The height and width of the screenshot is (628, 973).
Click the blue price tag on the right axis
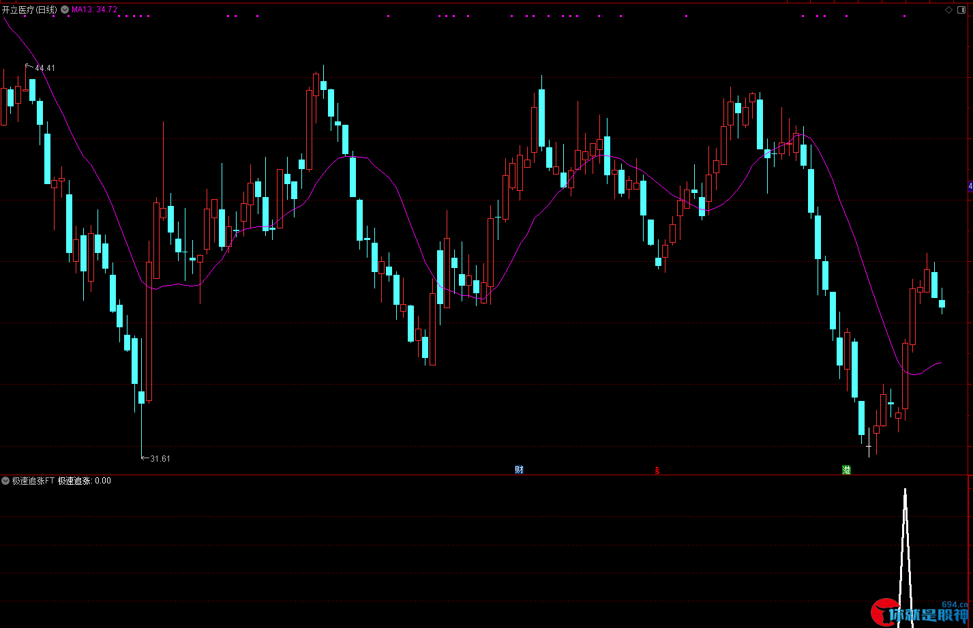970,186
